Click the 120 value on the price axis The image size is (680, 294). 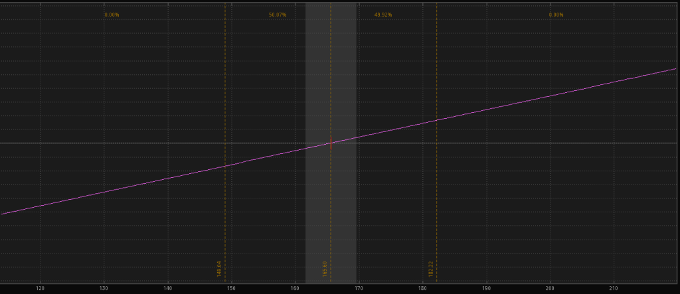(x=40, y=289)
